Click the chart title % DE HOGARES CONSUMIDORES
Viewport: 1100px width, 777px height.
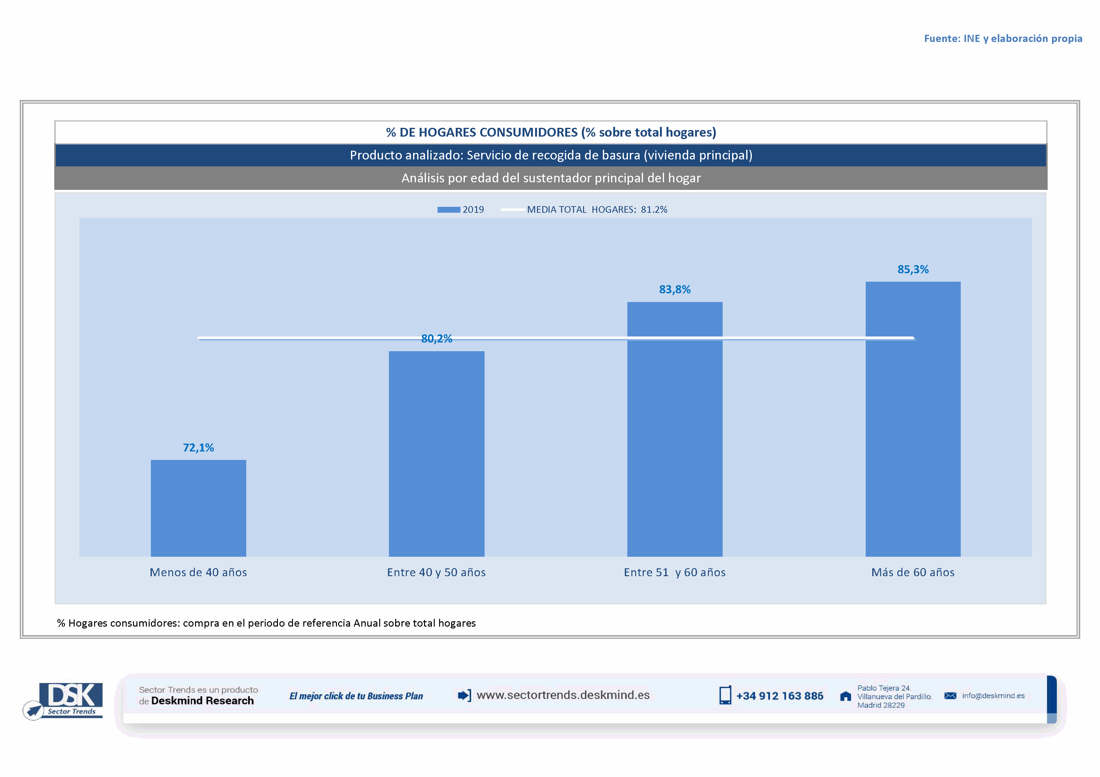(x=550, y=133)
